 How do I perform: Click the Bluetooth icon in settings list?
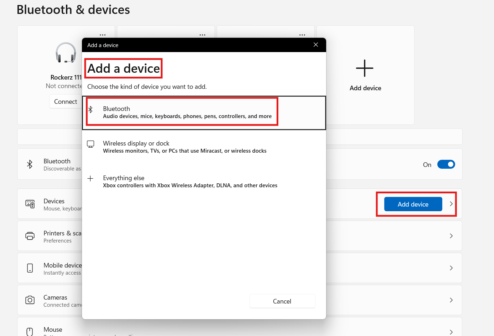[30, 164]
